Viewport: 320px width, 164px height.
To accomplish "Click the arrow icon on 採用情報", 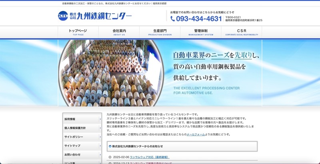I will point(100,119).
